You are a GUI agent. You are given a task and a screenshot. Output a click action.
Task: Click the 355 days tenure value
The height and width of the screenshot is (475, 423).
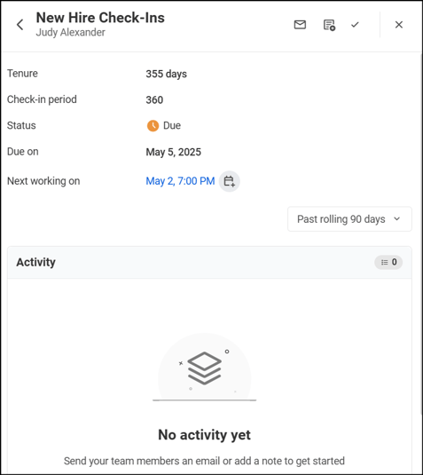point(167,74)
